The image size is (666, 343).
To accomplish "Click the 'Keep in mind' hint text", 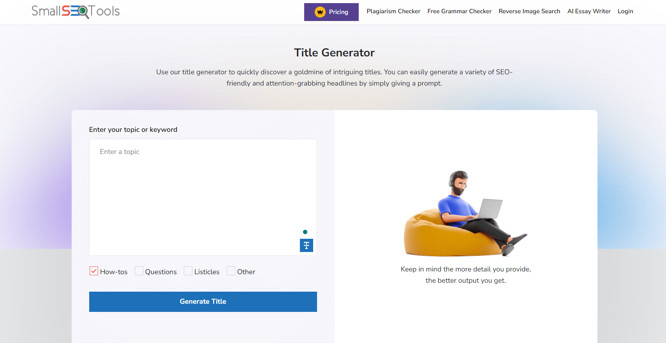I will (x=465, y=275).
